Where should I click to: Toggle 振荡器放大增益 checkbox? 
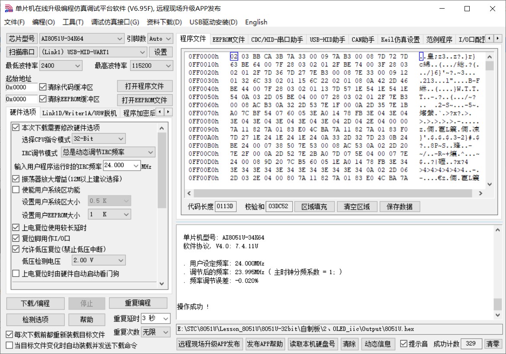coord(16,179)
